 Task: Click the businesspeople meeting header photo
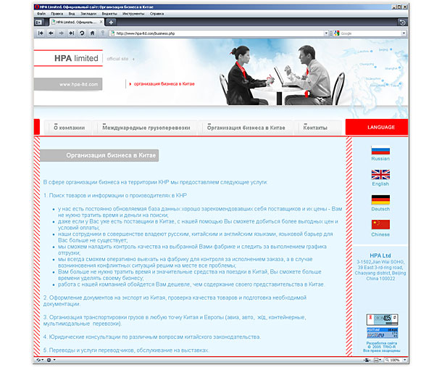[283, 75]
